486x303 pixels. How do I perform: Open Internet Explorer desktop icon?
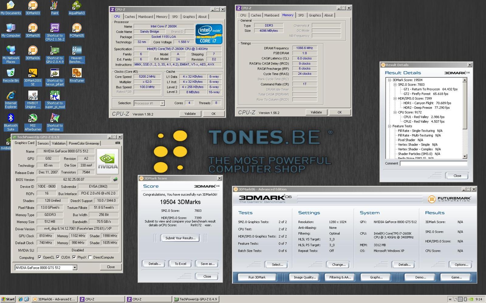click(11, 99)
